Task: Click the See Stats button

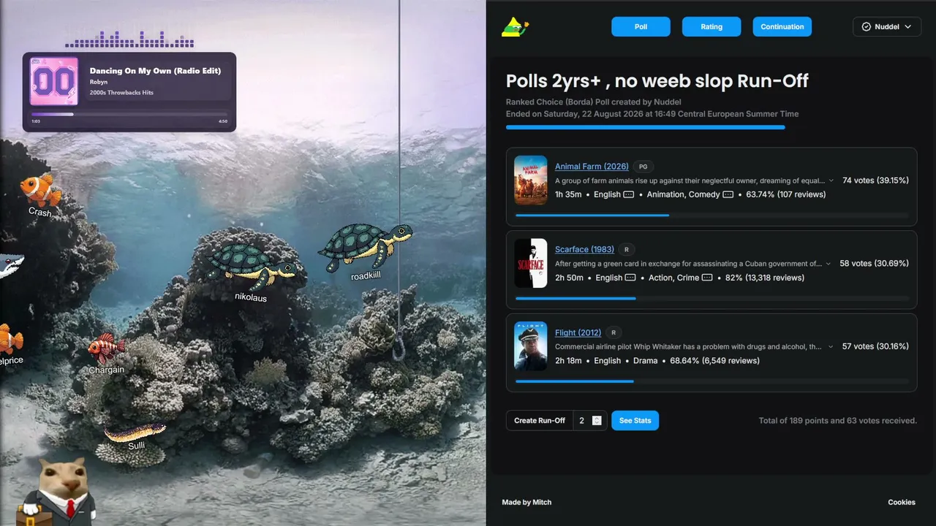Action: pyautogui.click(x=635, y=421)
